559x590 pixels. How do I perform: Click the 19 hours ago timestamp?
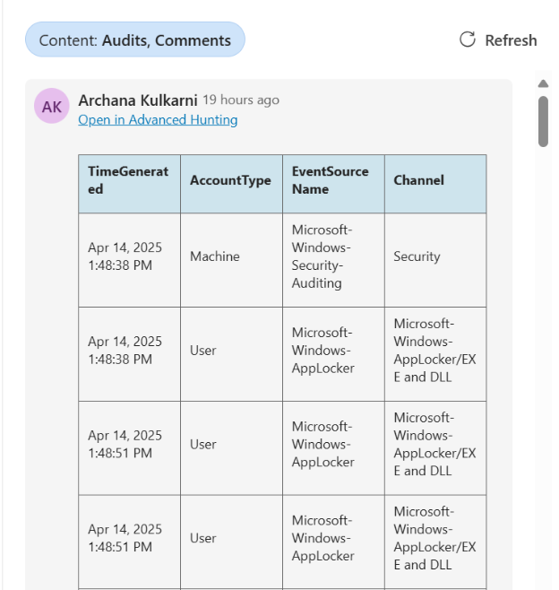pyautogui.click(x=241, y=100)
